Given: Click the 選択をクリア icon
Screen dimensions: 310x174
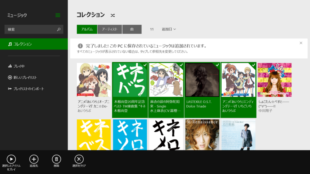Looking at the screenshot, I should pyautogui.click(x=79, y=159).
